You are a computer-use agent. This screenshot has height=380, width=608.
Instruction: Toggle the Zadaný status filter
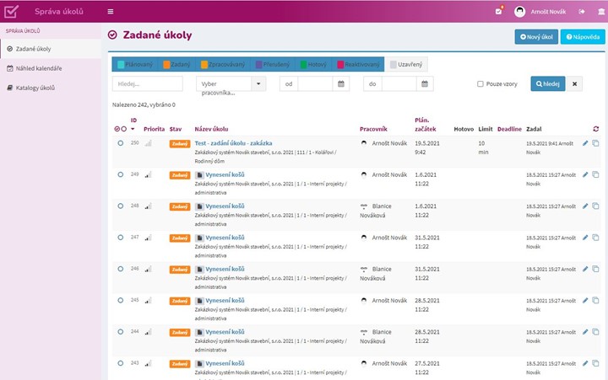point(176,65)
